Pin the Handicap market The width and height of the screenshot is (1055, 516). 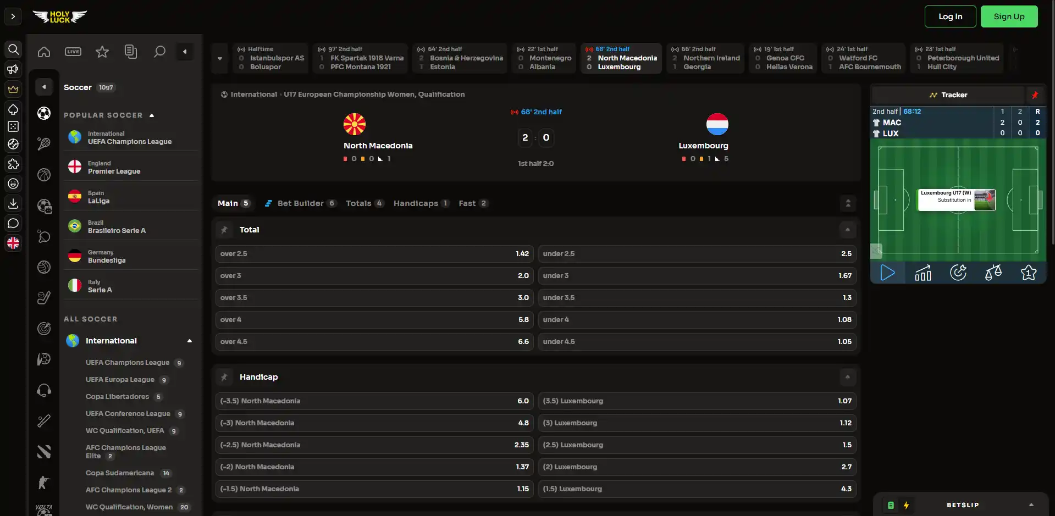(x=224, y=377)
